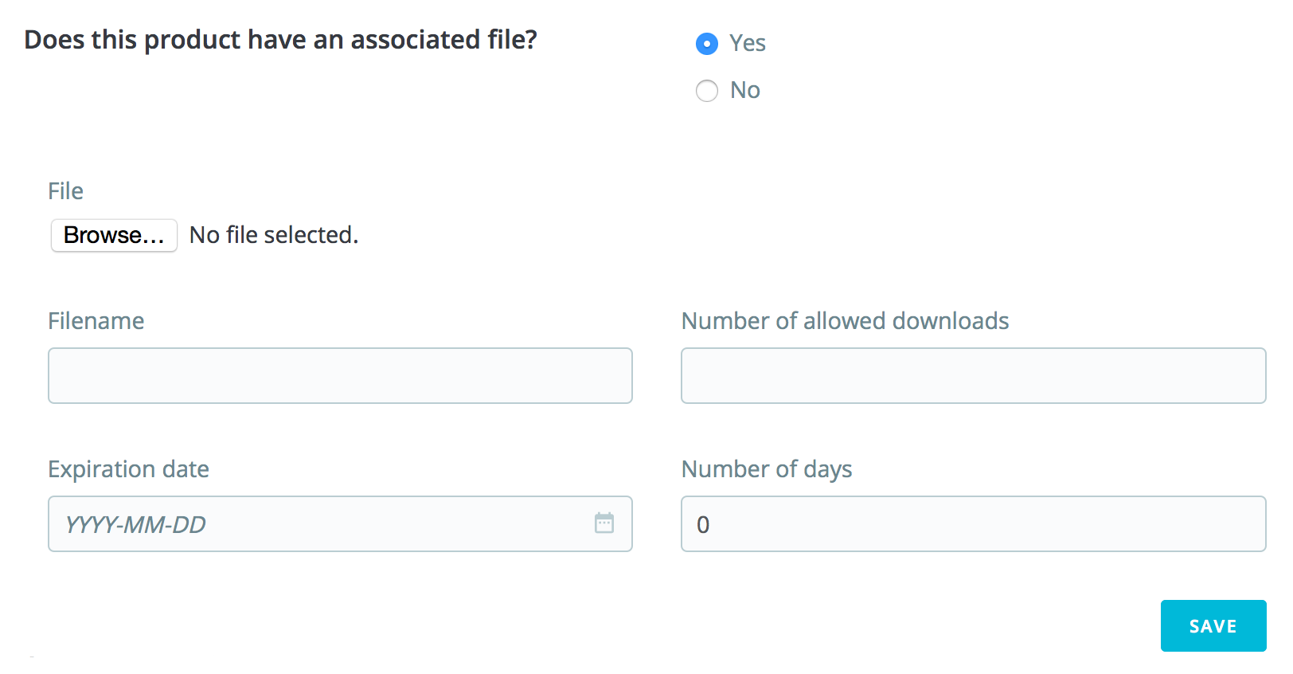Open the Expiration date calendar picker icon
Viewport: 1293px width, 674px height.
[604, 523]
